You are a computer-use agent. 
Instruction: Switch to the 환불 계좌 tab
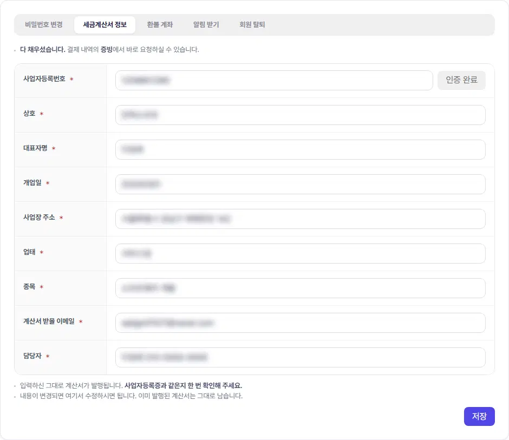coord(160,25)
